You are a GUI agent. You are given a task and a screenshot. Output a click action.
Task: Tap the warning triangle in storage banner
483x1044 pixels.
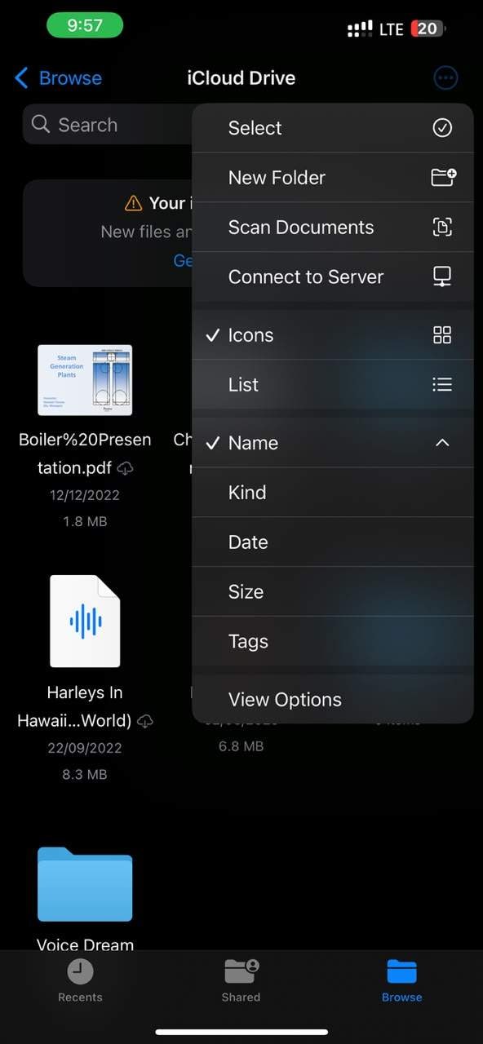point(134,203)
